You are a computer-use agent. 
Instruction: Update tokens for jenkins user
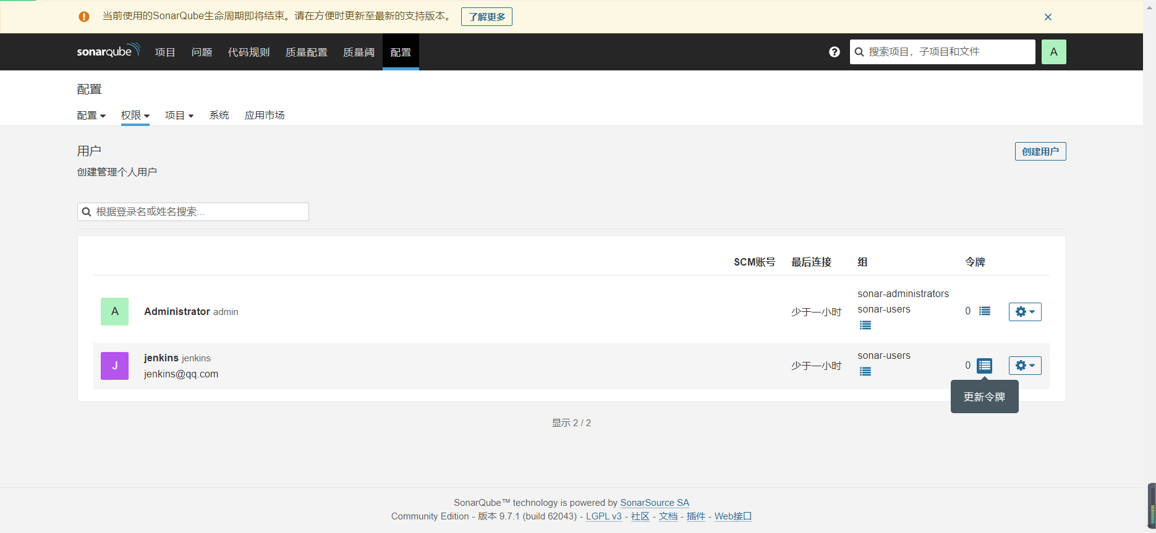984,366
